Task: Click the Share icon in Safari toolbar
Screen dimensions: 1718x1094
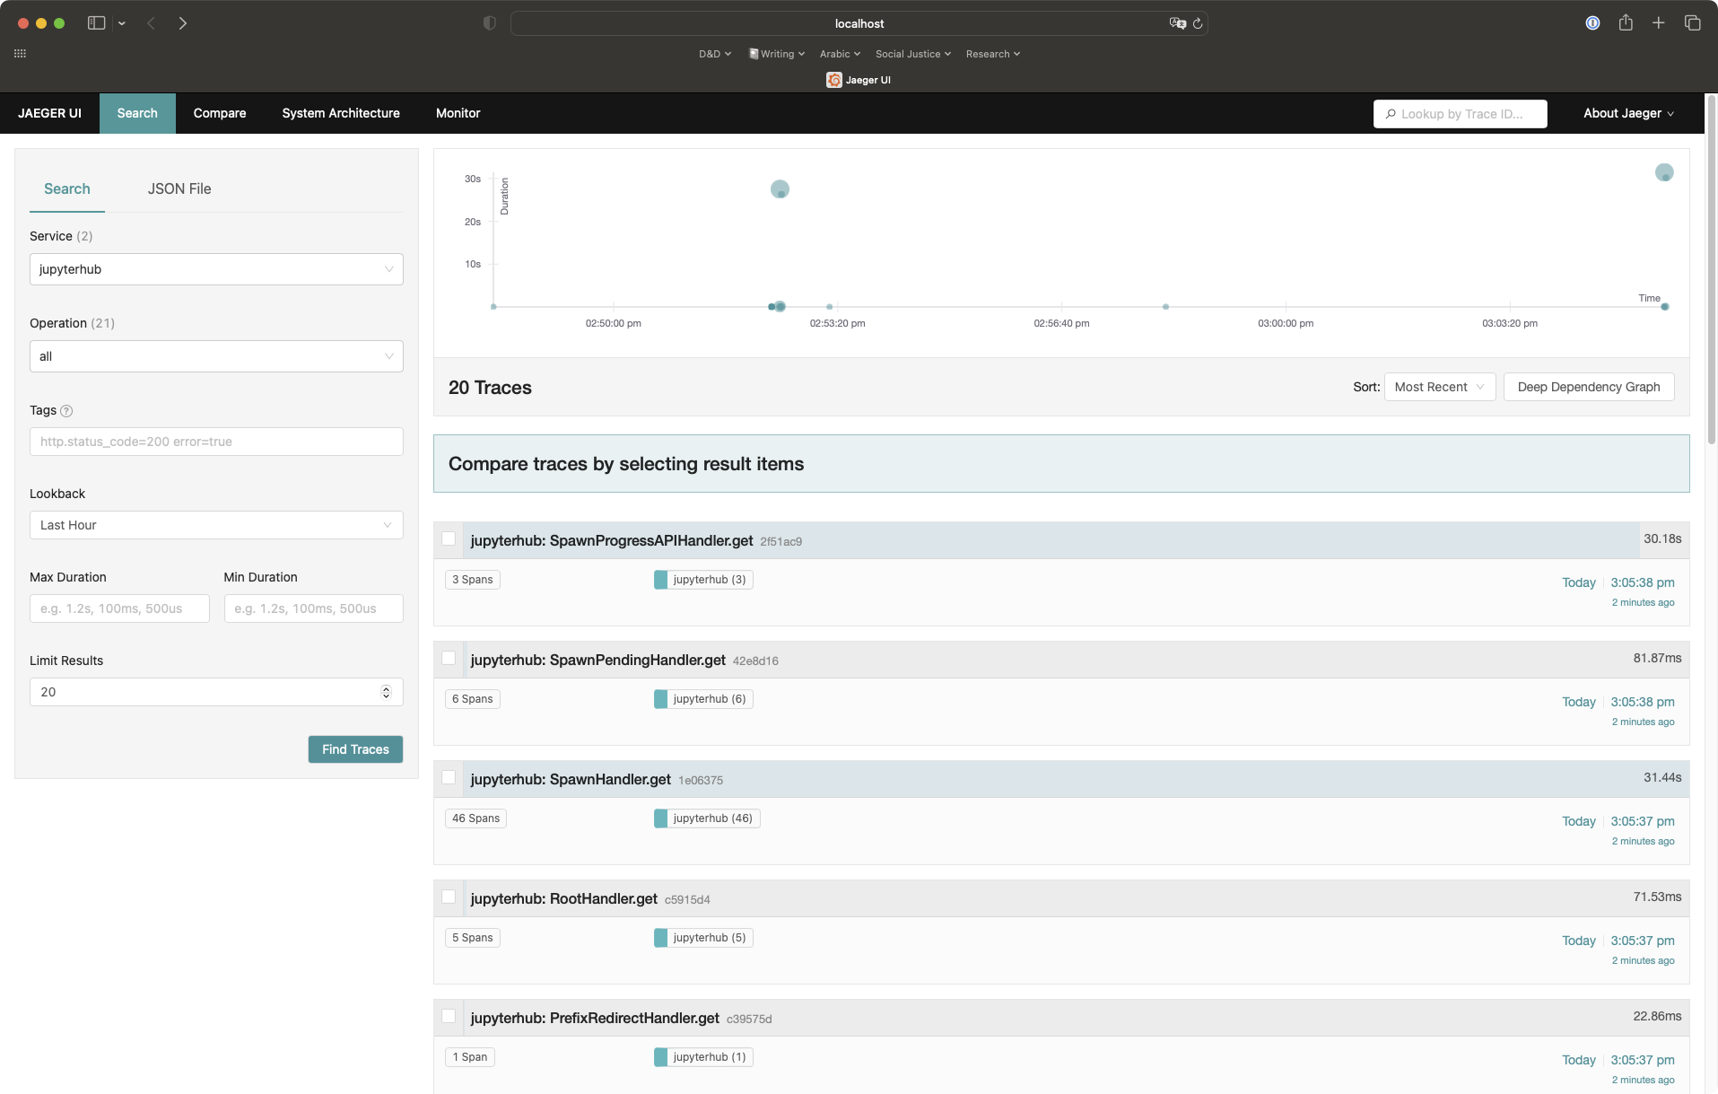Action: click(x=1626, y=22)
